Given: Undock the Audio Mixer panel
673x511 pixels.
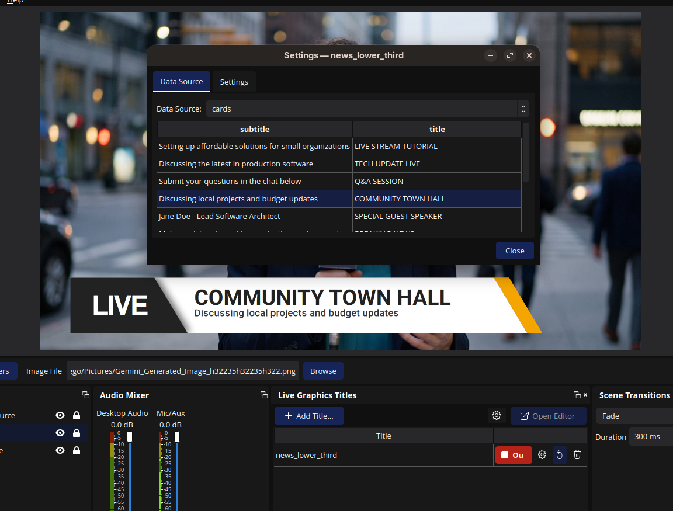Looking at the screenshot, I should (264, 395).
